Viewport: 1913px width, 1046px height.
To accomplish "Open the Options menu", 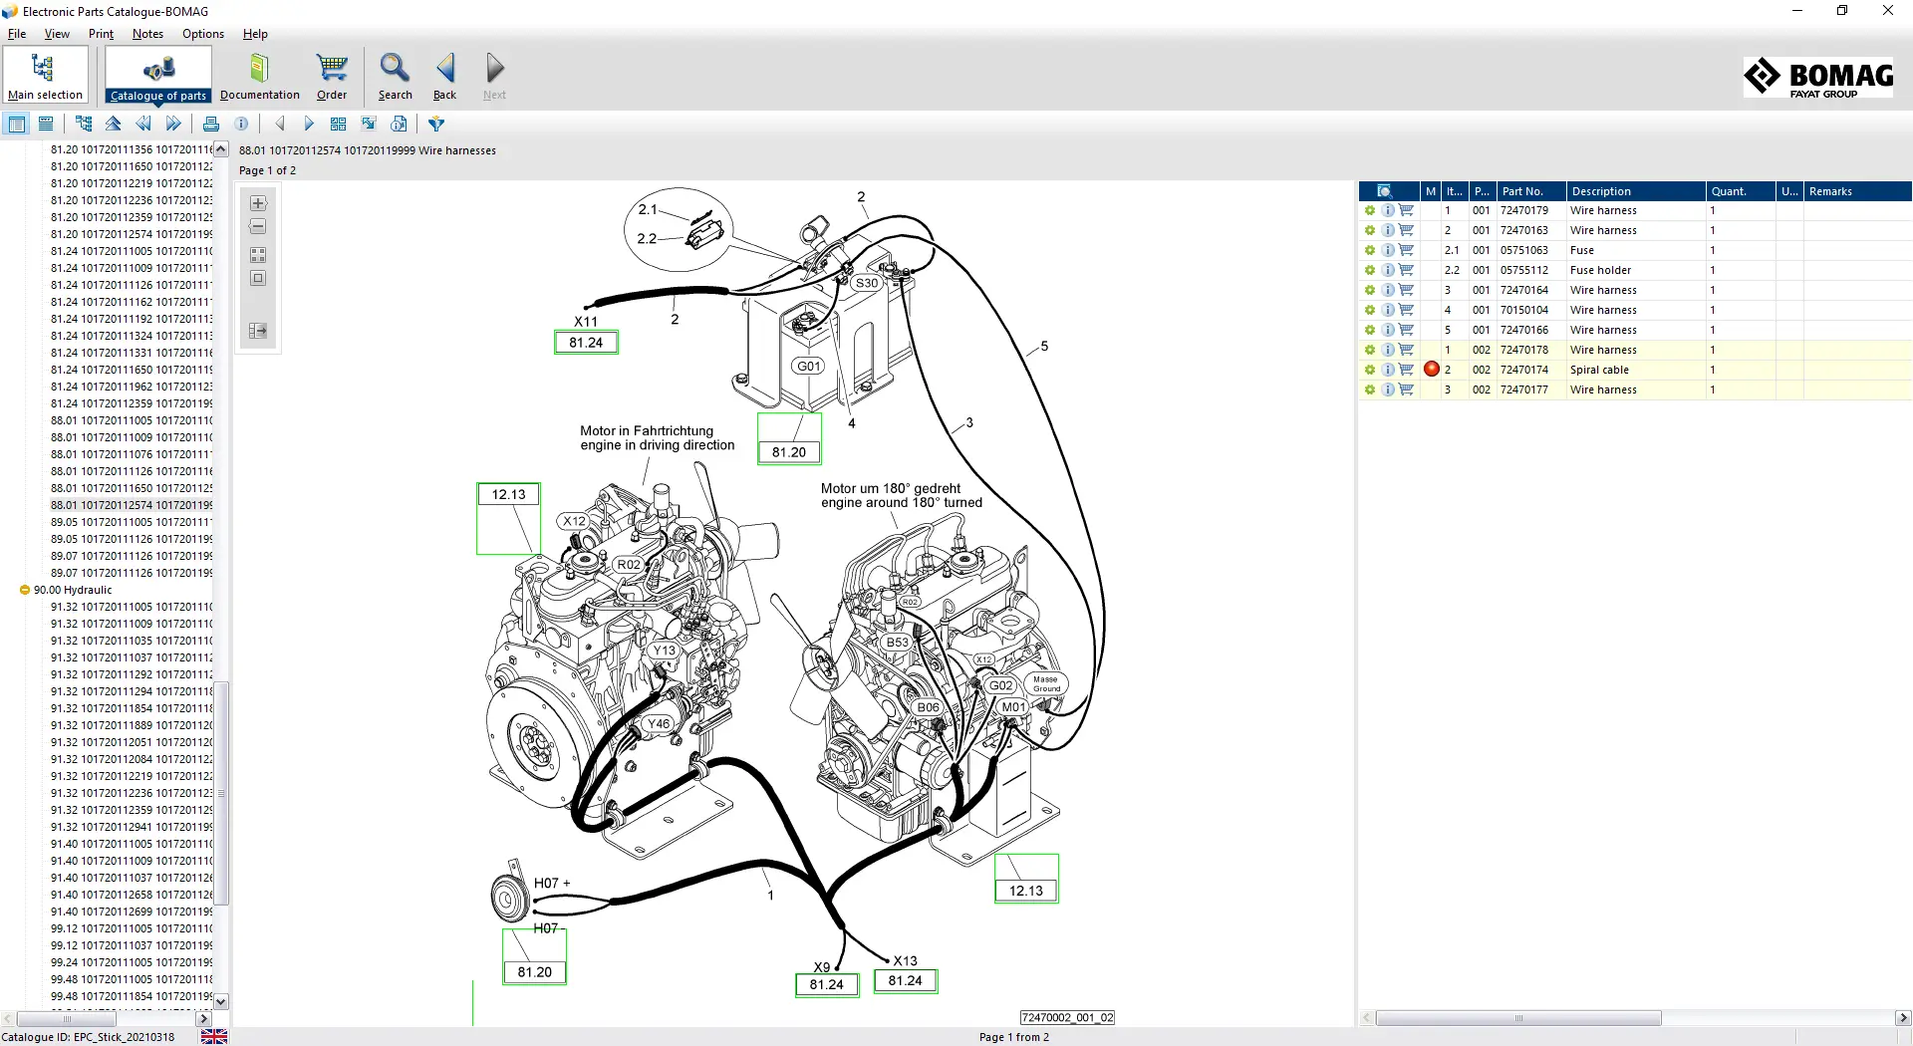I will pyautogui.click(x=203, y=34).
